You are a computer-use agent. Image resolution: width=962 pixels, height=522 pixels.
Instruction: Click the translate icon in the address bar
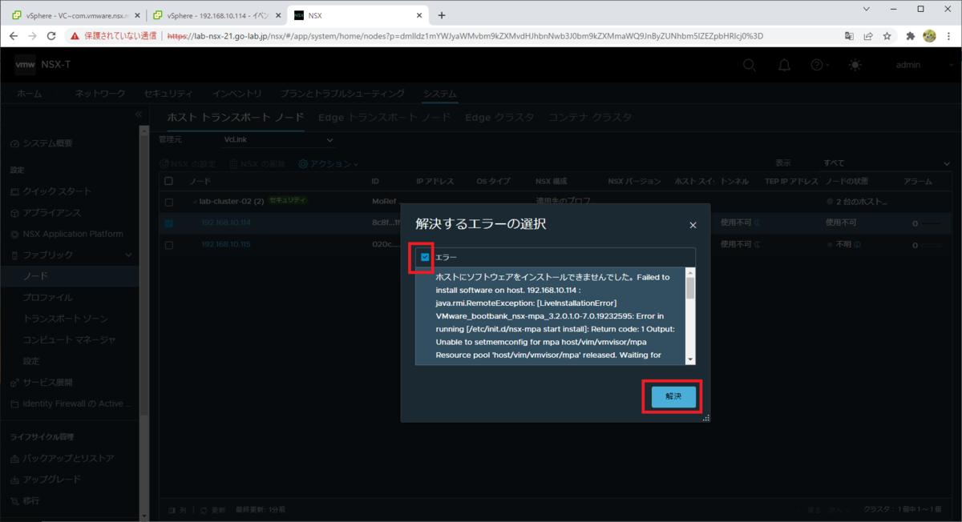point(851,35)
